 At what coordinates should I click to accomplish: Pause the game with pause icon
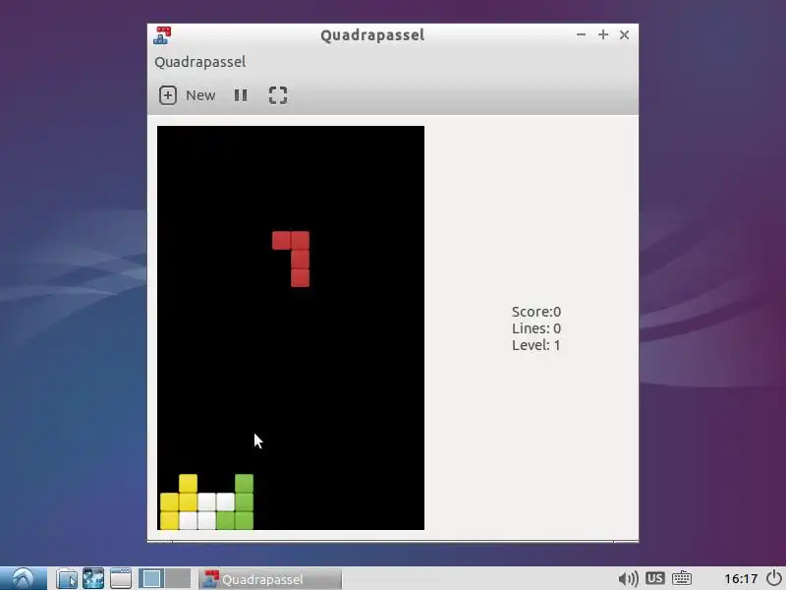click(241, 95)
